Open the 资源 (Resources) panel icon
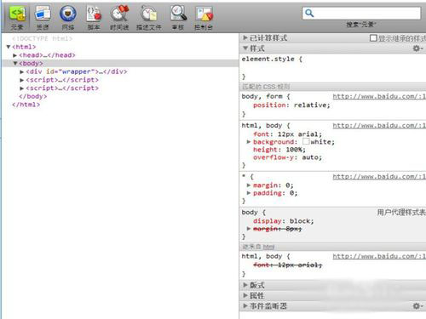This screenshot has width=426, height=319. click(x=43, y=14)
